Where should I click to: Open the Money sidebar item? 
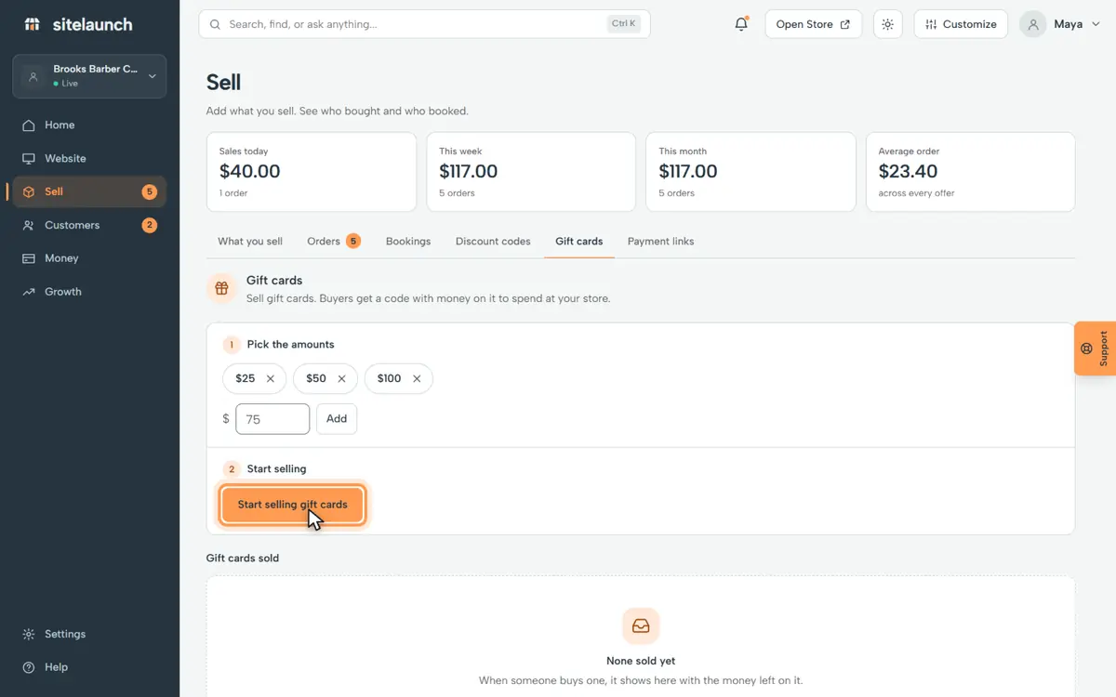tap(89, 258)
